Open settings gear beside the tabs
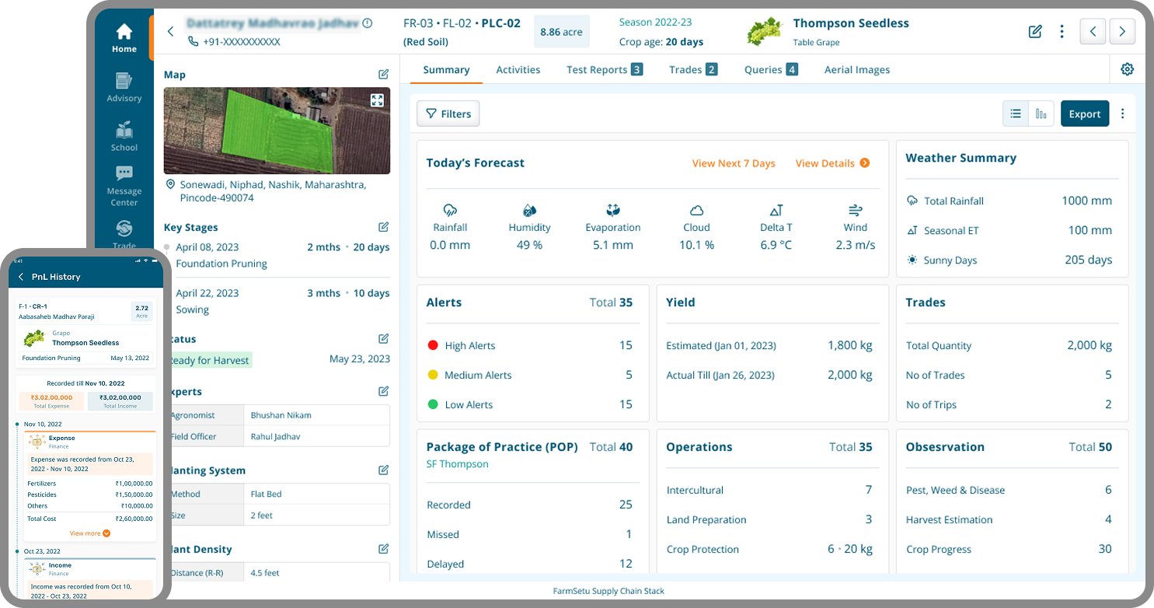 coord(1127,69)
